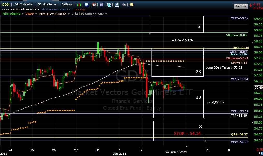The image size is (263, 156).
Task: Click the Price History label
Action: point(11,14)
